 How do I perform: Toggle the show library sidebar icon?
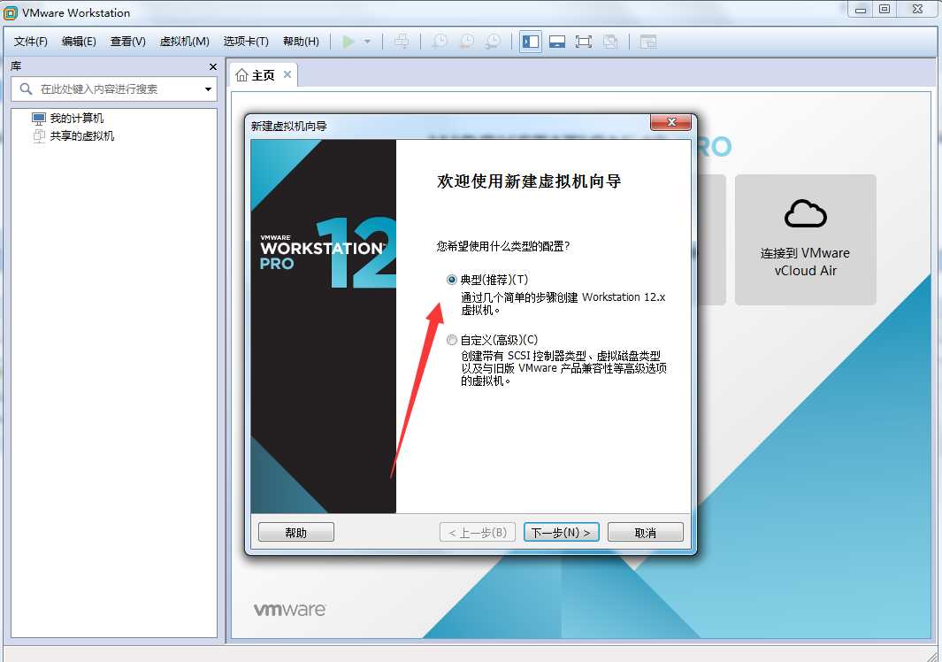(x=531, y=42)
